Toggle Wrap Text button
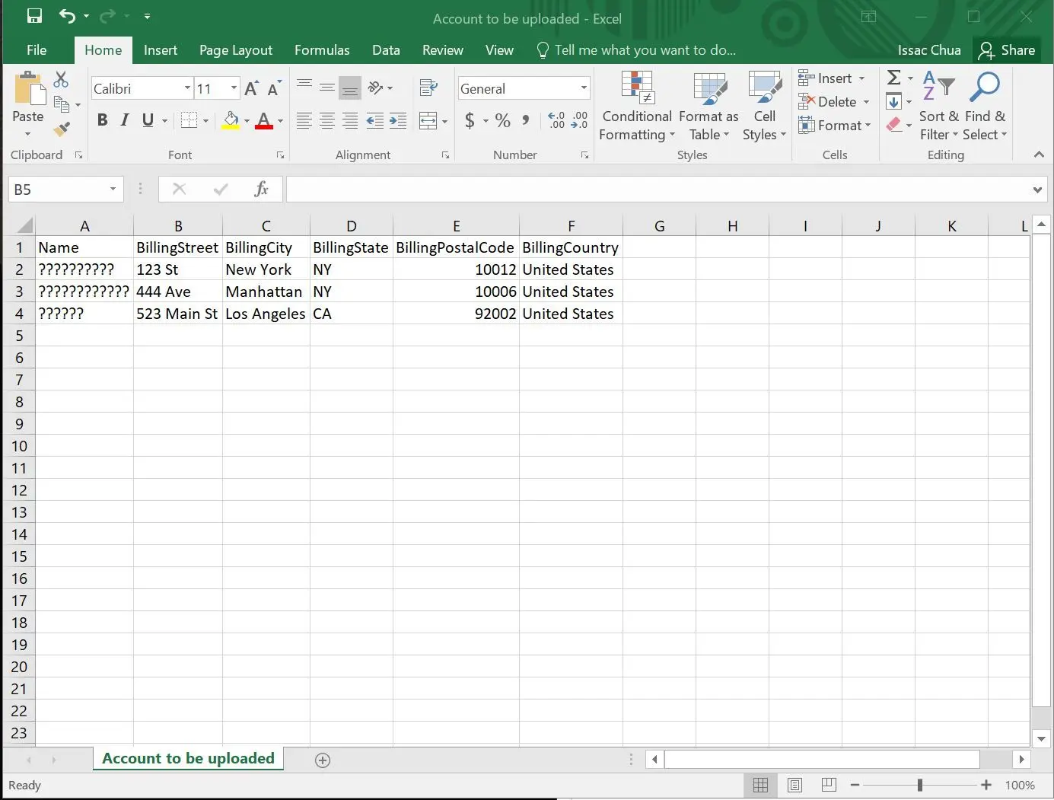 coord(428,88)
